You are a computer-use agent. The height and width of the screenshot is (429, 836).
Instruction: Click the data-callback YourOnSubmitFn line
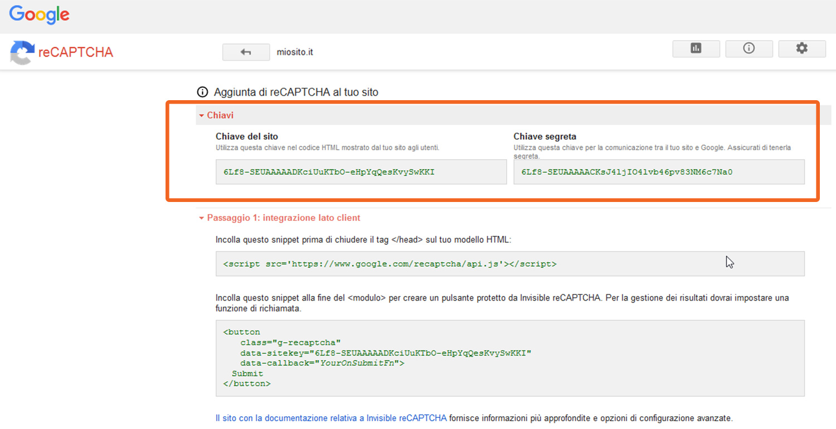pos(322,363)
